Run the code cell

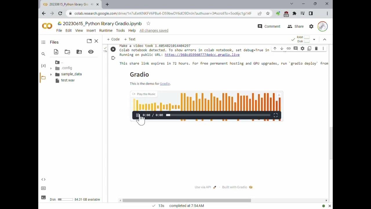tap(113, 49)
